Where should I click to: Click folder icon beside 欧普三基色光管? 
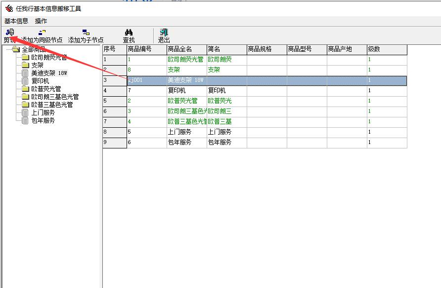[x=26, y=105]
